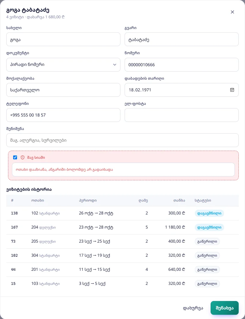Close the guest dialog with X icon
Viewport: 245px width, 319px height.
pyautogui.click(x=232, y=12)
